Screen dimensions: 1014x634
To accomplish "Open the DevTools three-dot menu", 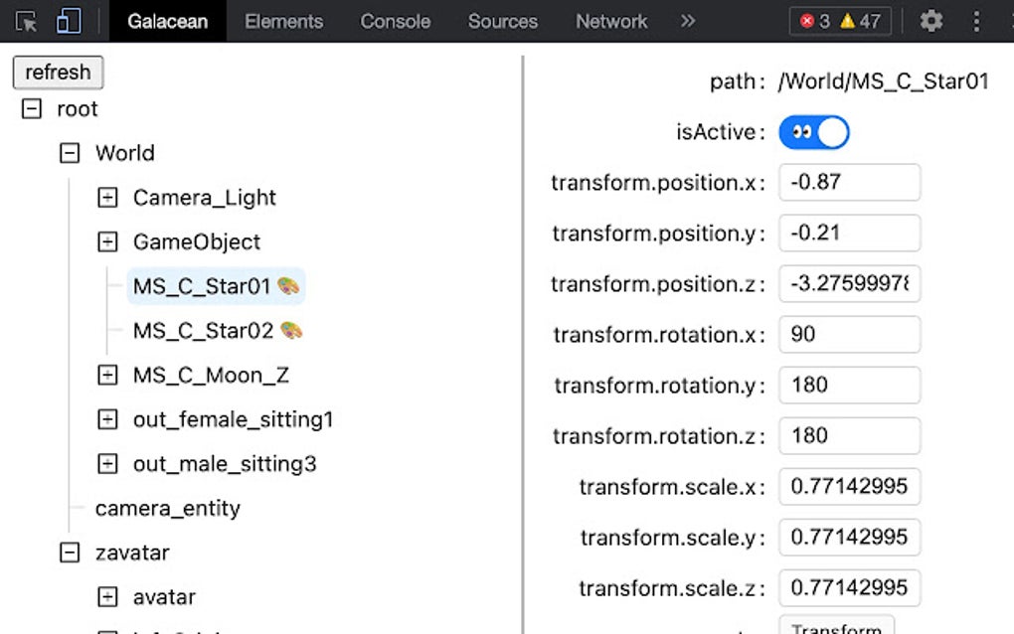I will point(977,21).
